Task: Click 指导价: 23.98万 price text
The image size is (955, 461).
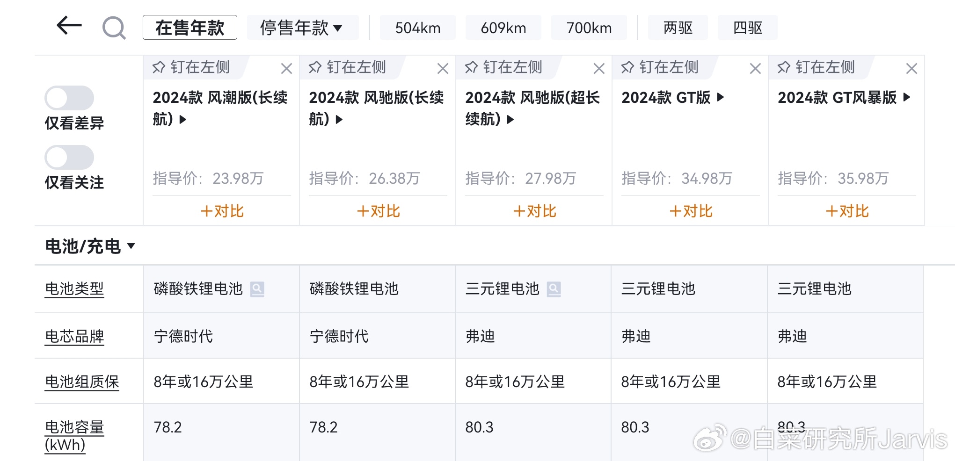Action: pyautogui.click(x=208, y=178)
